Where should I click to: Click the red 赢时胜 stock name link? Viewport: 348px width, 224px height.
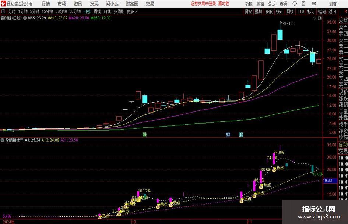tap(224, 4)
